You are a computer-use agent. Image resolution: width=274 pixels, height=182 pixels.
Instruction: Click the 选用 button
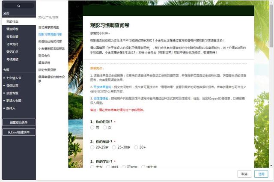tap(261, 174)
